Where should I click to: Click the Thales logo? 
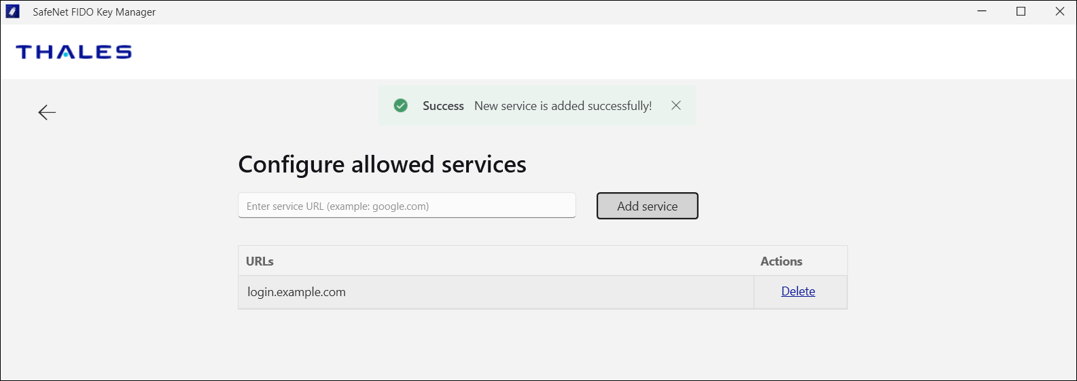[x=73, y=52]
